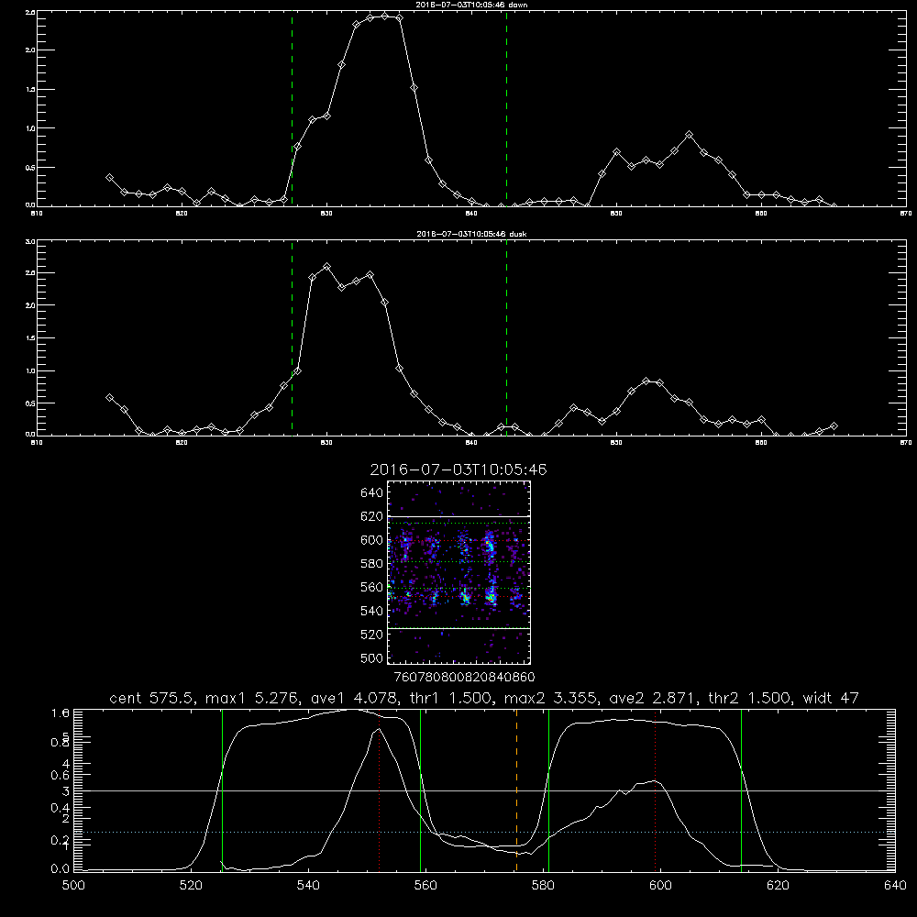Click the green solid line near 525 in bottom plot
This screenshot has width=917, height=917.
pos(222,790)
